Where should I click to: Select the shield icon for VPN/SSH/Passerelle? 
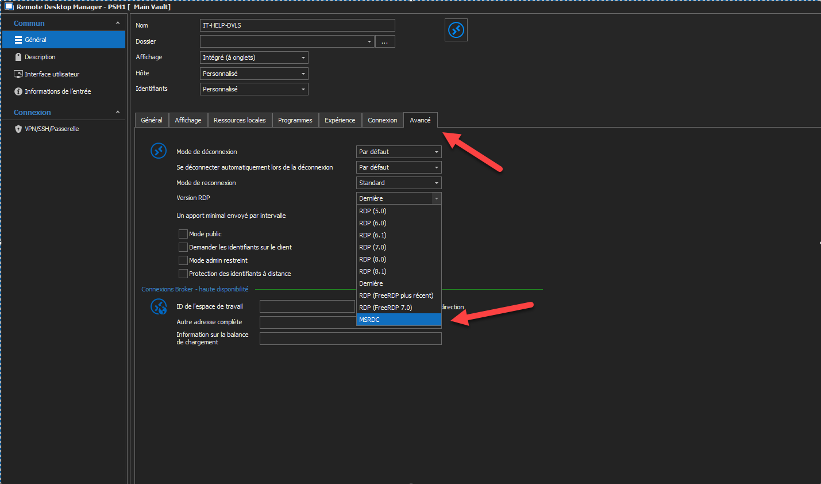[17, 129]
